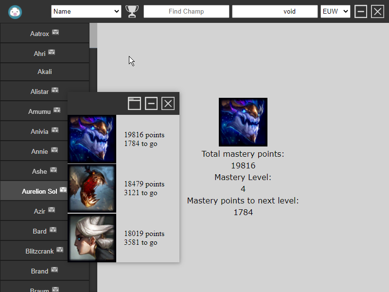389x292 pixels.
Task: Select Aatrox in the champion list
Action: click(x=45, y=33)
